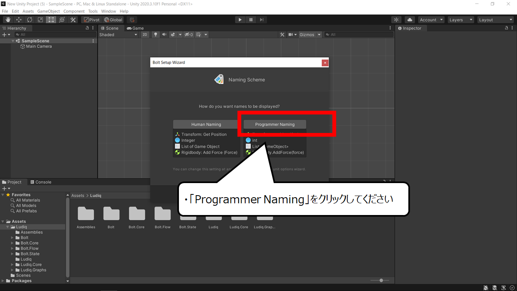Switch to the Game tab

[x=135, y=28]
